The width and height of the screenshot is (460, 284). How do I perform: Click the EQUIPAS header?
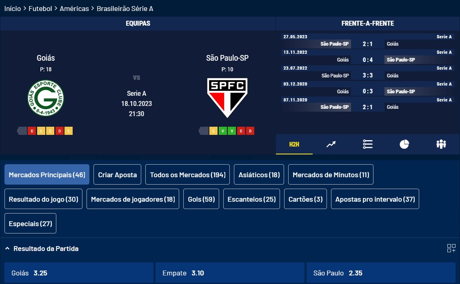[x=138, y=23]
